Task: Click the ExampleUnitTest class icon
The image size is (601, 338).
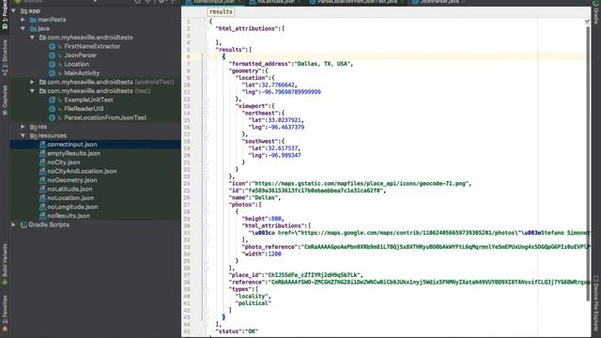Action: pyautogui.click(x=53, y=100)
